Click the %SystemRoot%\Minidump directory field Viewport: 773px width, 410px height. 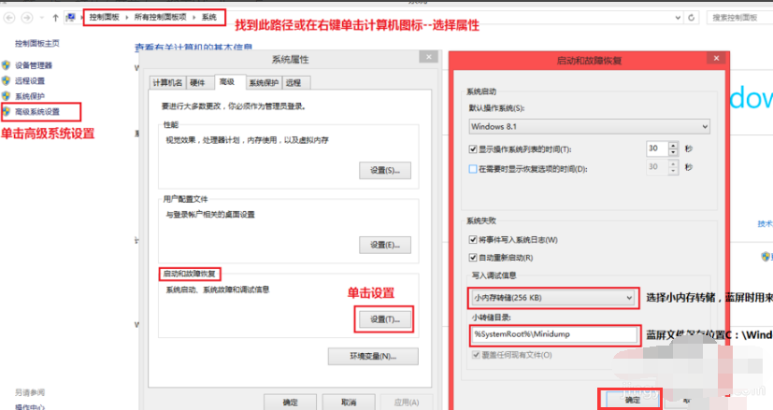[x=552, y=334]
